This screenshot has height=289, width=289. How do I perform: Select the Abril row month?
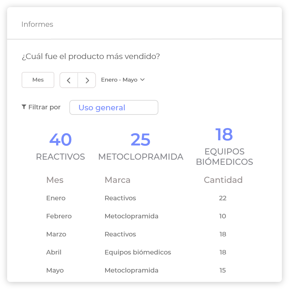point(54,252)
